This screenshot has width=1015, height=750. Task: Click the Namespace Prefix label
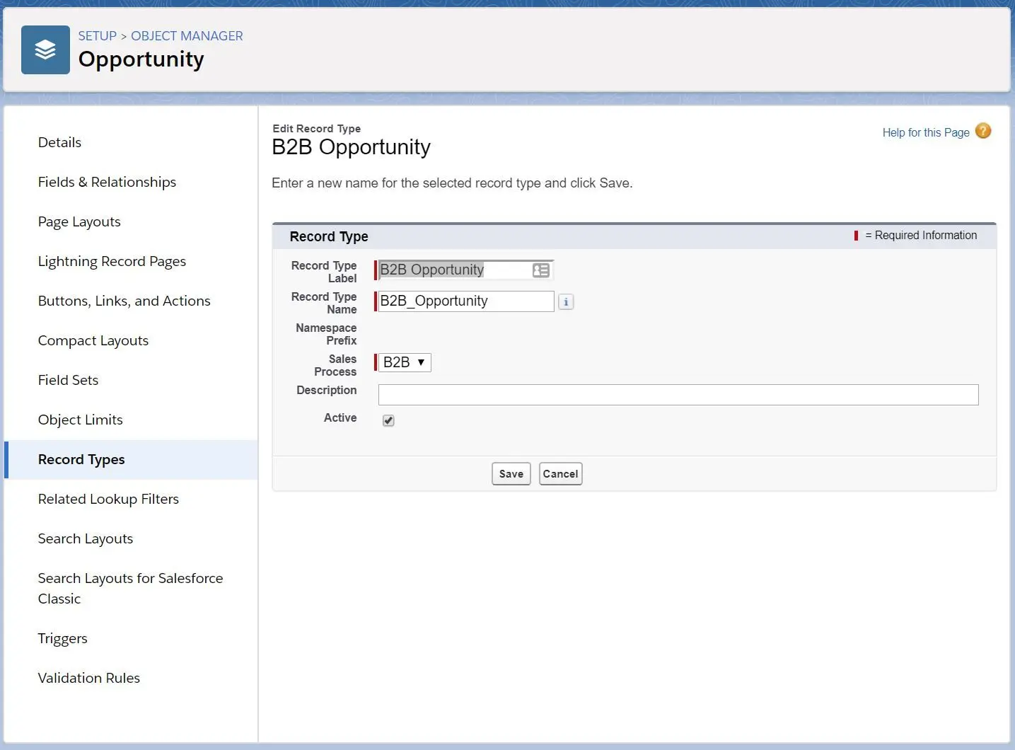(x=326, y=334)
